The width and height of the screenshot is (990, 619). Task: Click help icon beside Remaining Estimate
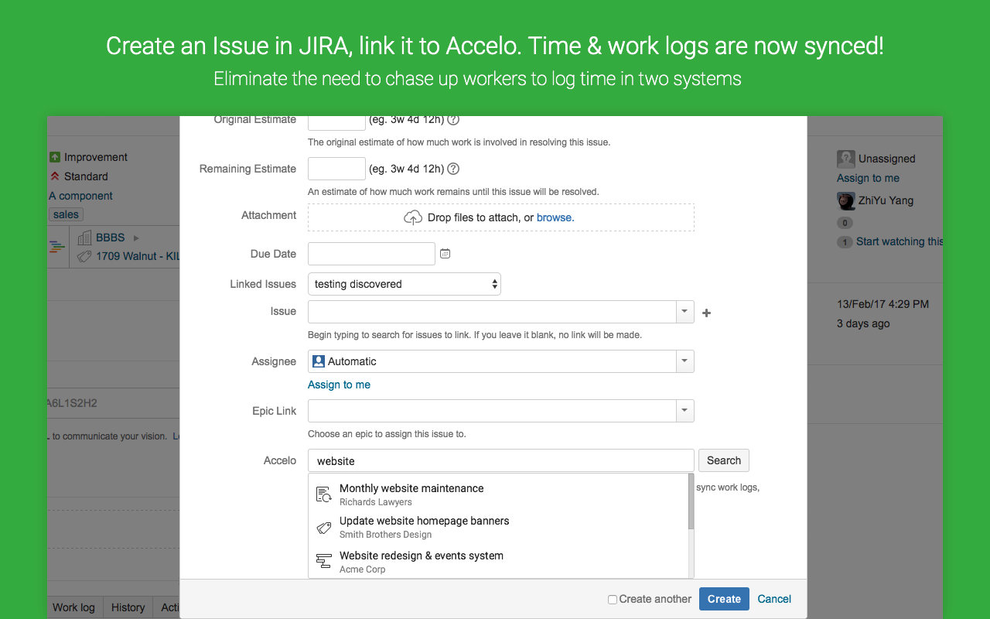coord(453,169)
